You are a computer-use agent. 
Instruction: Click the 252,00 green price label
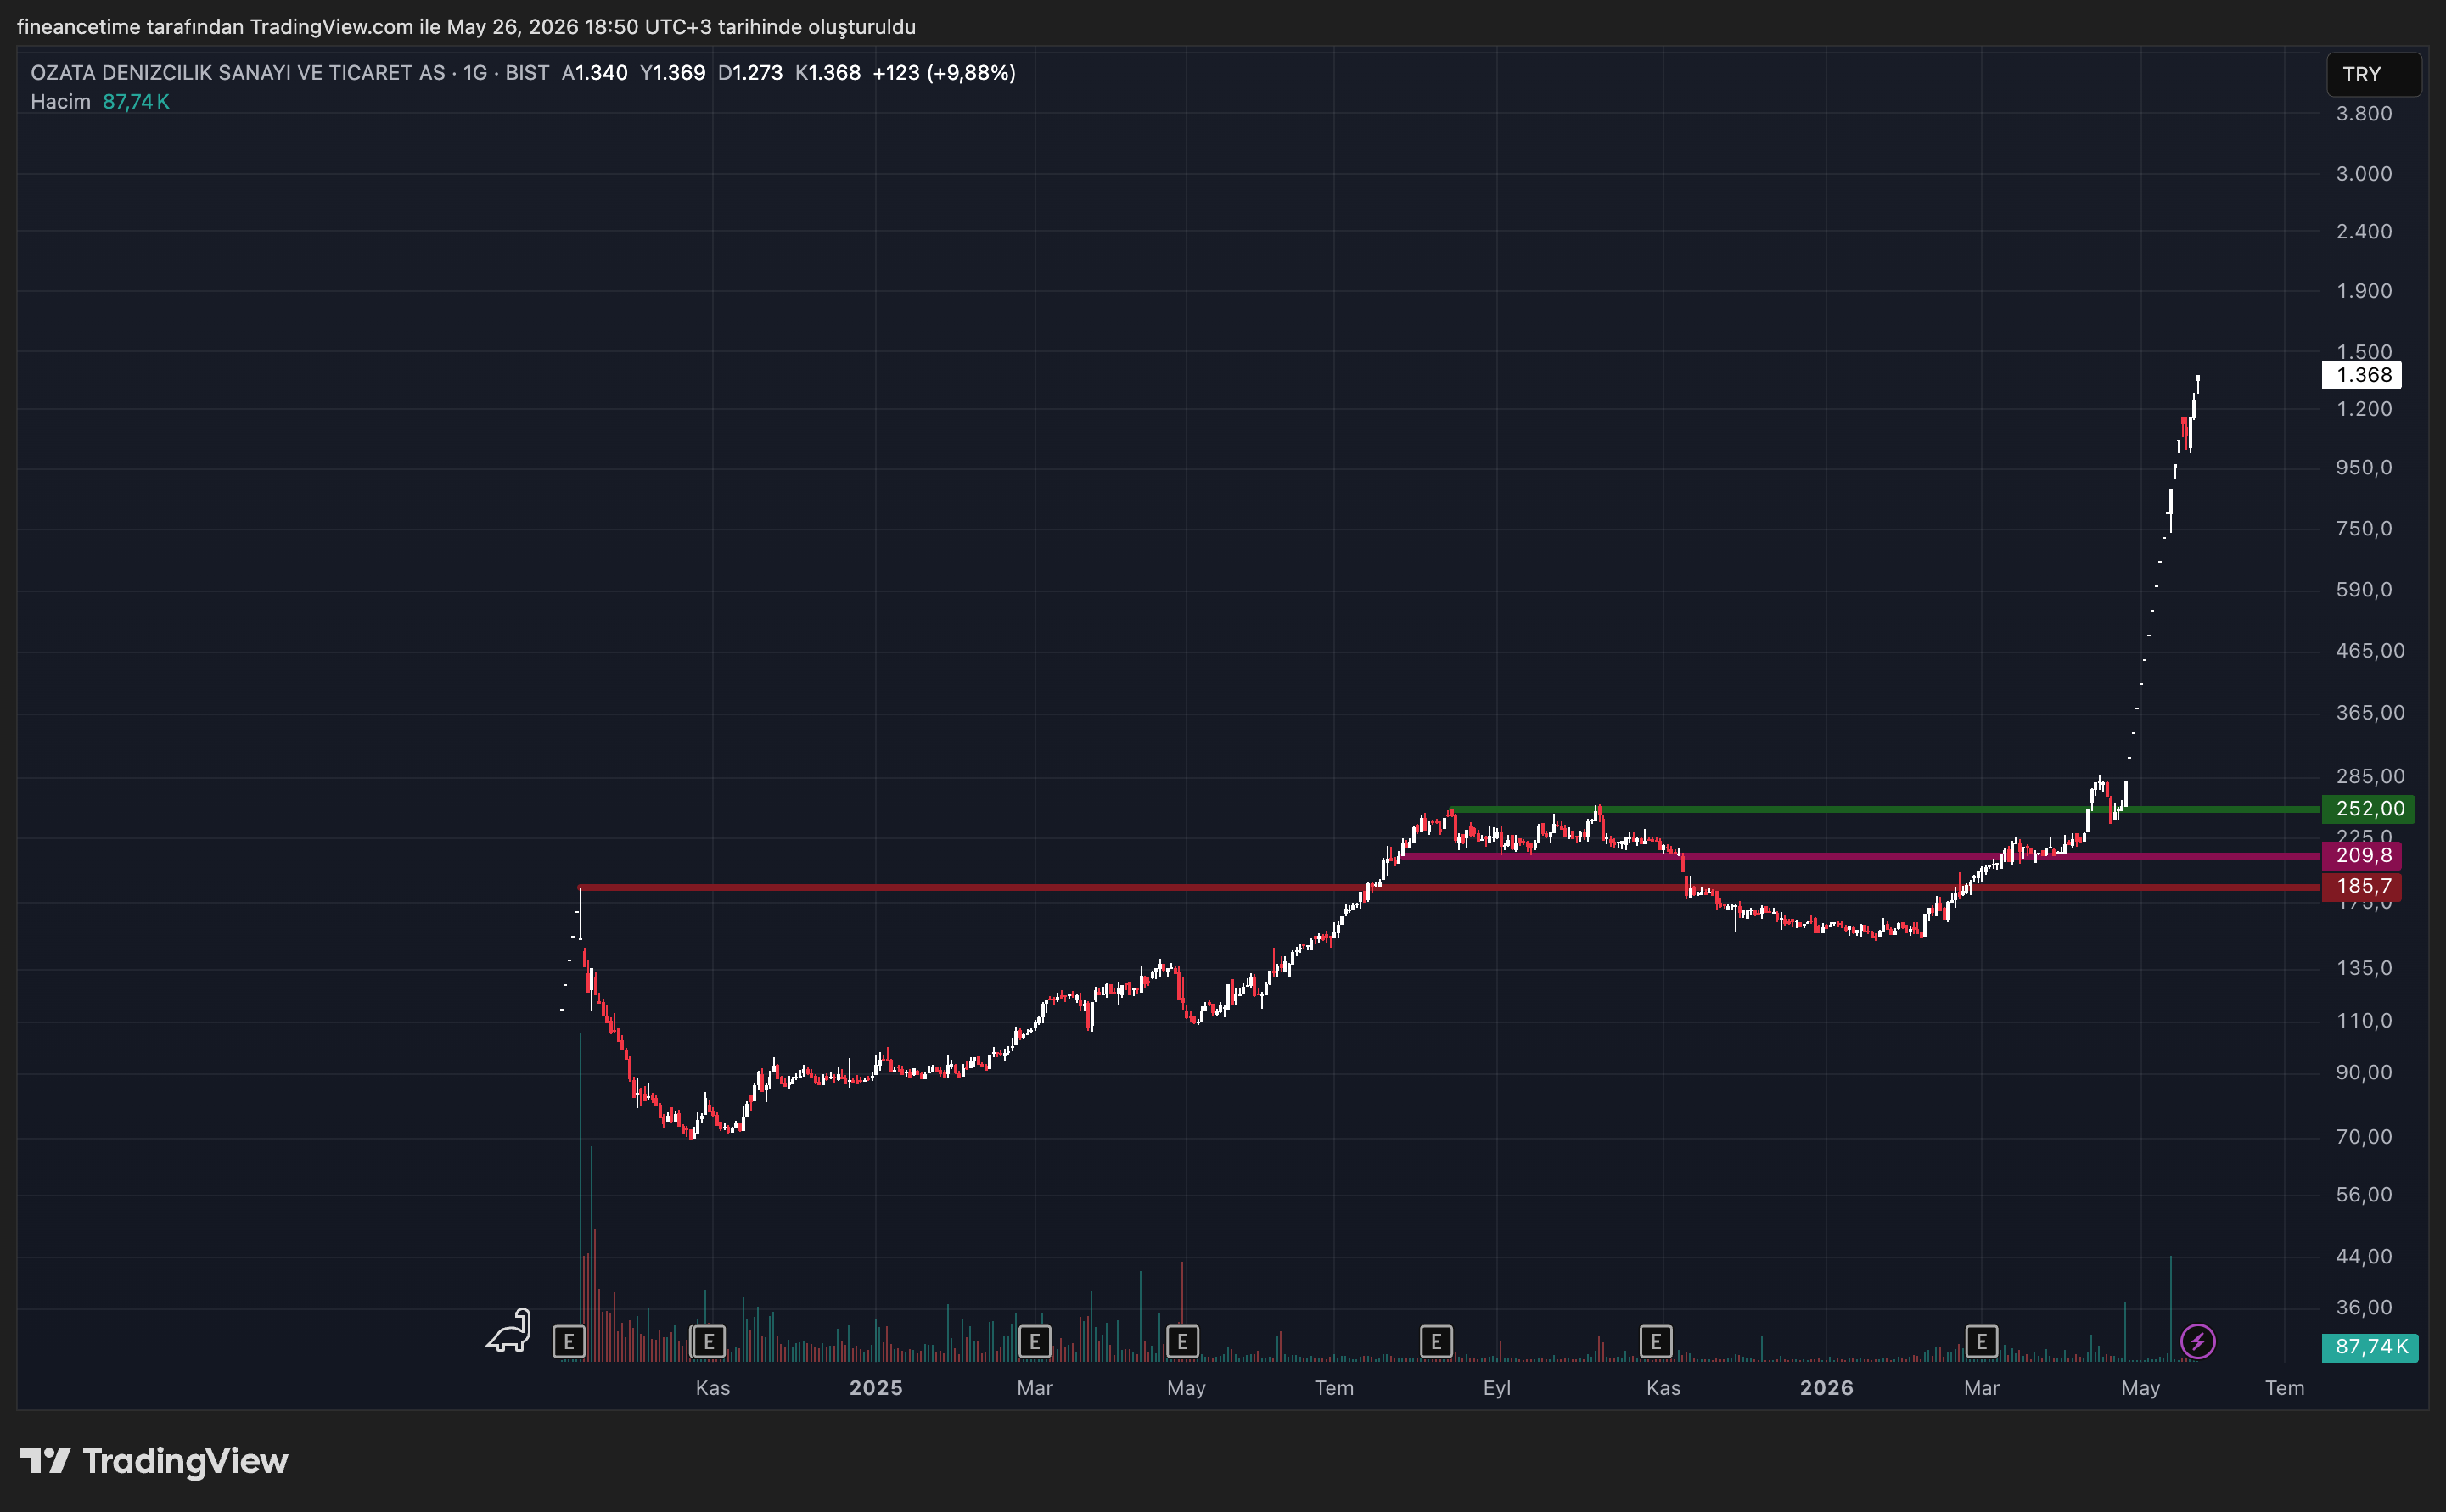pos(2368,809)
